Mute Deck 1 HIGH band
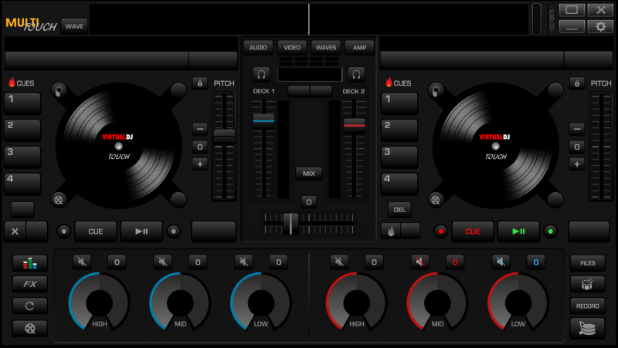The height and width of the screenshot is (348, 618). (x=82, y=262)
